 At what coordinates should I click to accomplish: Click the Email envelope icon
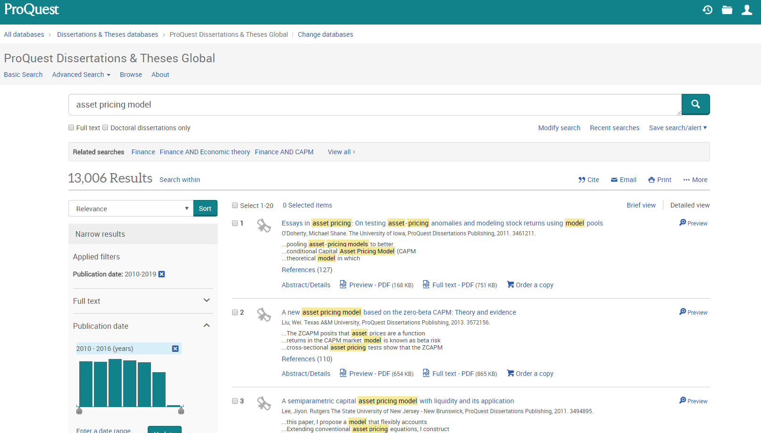pyautogui.click(x=614, y=180)
